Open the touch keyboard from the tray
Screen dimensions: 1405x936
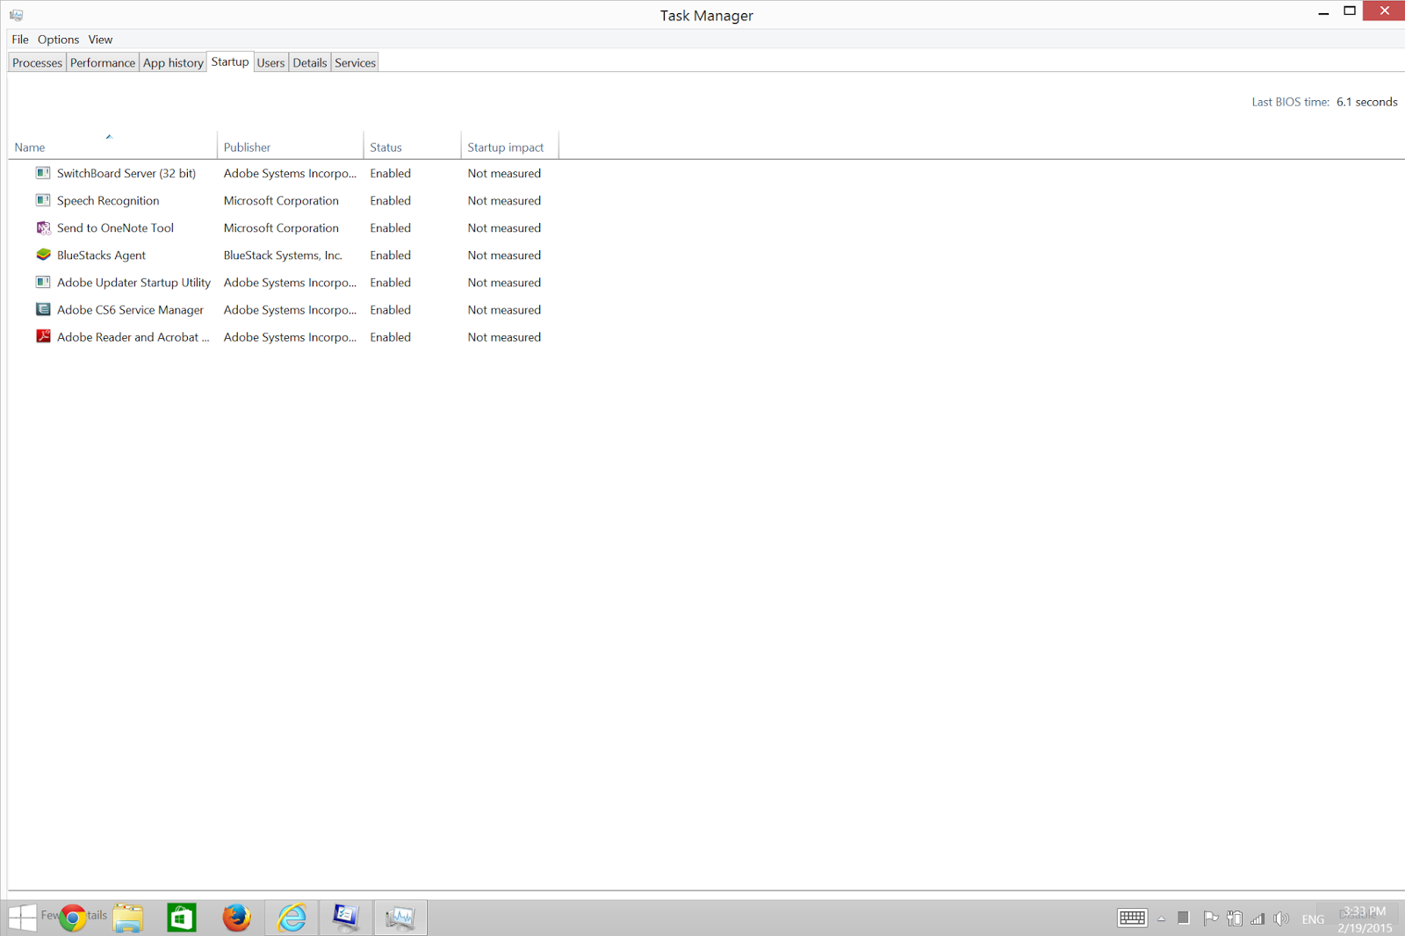tap(1132, 918)
